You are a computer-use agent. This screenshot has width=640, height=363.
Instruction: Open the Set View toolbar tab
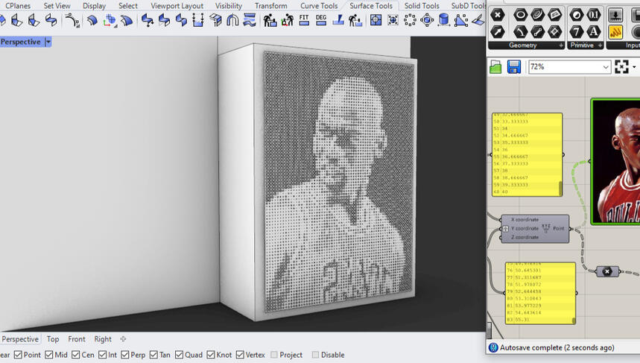pyautogui.click(x=57, y=6)
